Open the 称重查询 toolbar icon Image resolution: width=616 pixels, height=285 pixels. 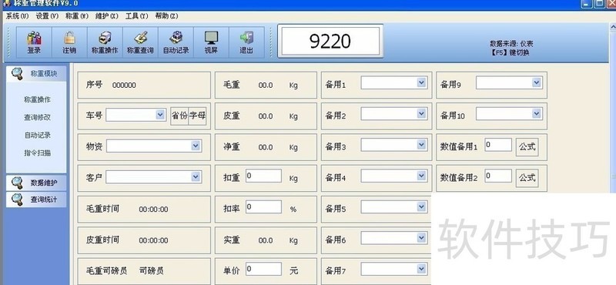point(140,42)
